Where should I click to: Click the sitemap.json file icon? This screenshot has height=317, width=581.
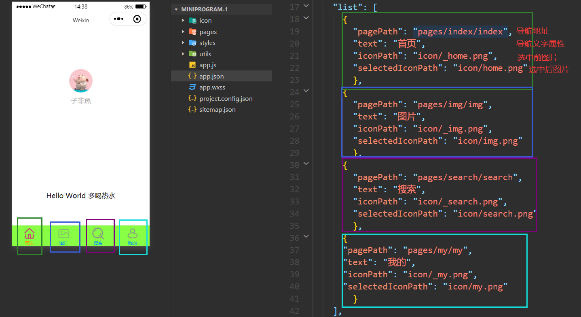pyautogui.click(x=193, y=110)
